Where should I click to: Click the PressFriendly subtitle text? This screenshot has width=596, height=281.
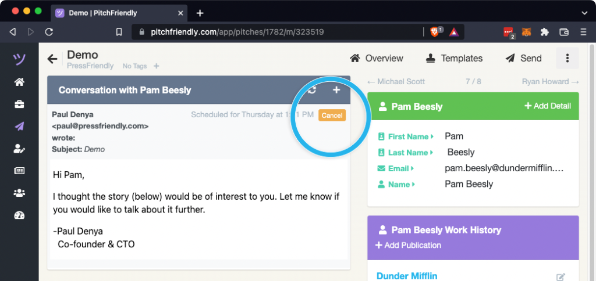pos(90,66)
